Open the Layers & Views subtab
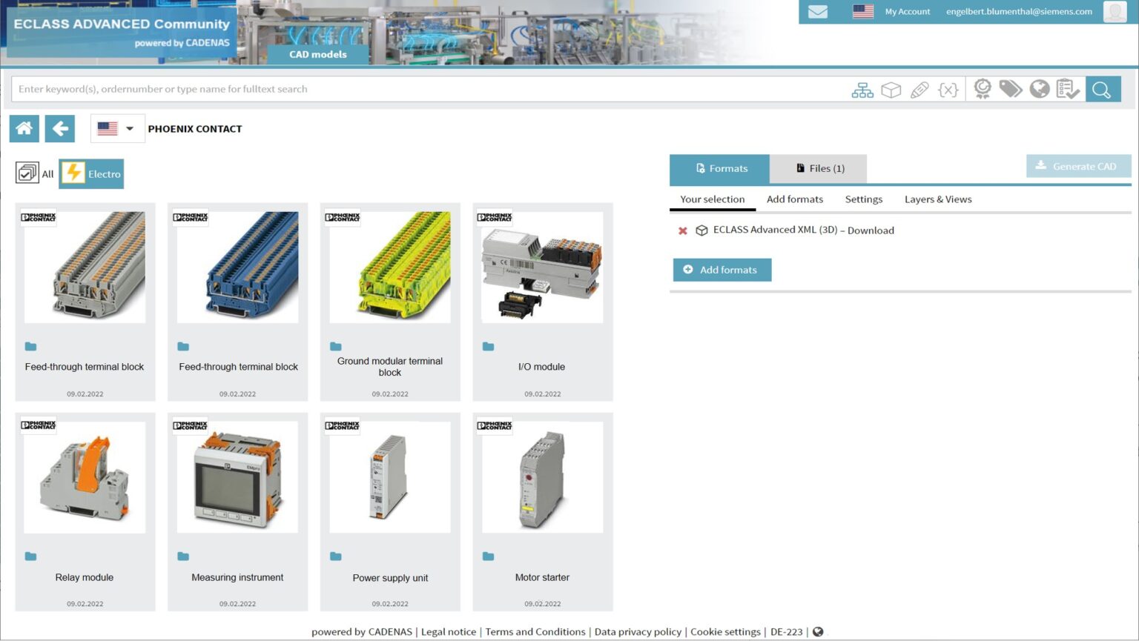The height and width of the screenshot is (641, 1139). pos(938,199)
